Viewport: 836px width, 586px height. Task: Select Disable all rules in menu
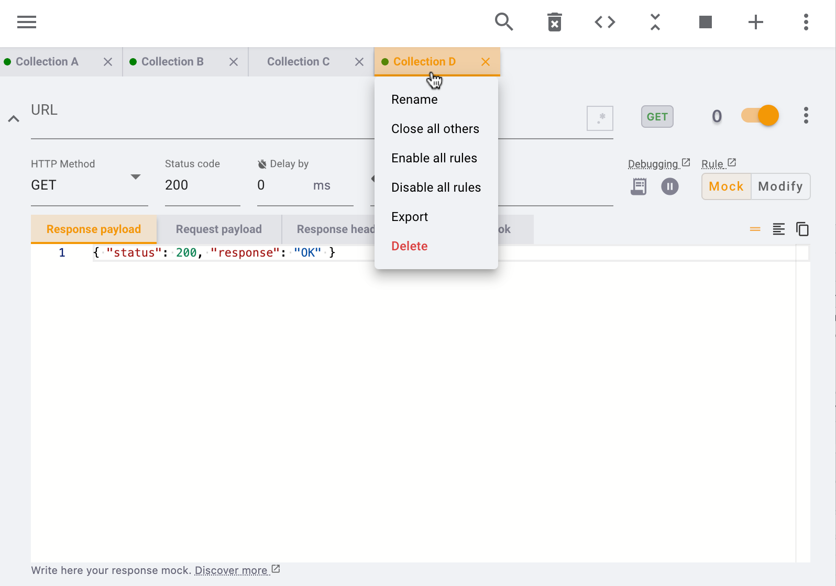[x=436, y=187]
